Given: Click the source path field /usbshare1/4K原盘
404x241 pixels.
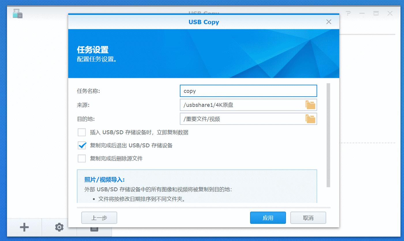Looking at the screenshot, I should coord(242,105).
